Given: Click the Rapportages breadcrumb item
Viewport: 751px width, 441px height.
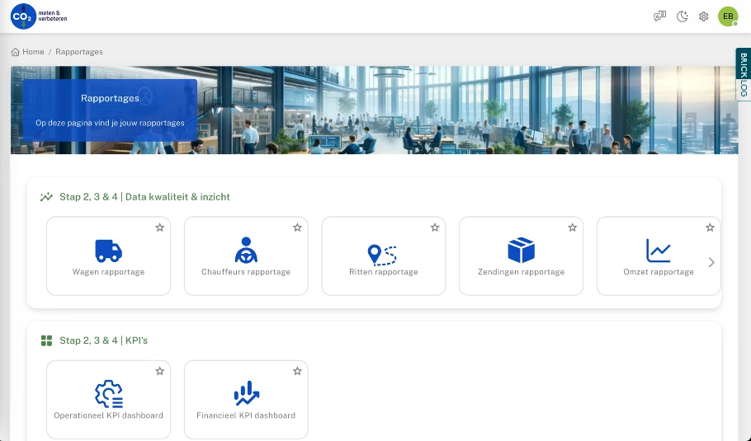Looking at the screenshot, I should point(79,52).
